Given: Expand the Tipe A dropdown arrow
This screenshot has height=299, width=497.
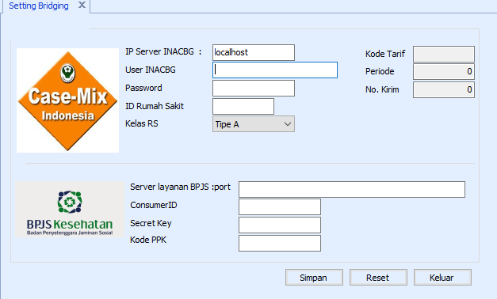Looking at the screenshot, I should [x=288, y=124].
